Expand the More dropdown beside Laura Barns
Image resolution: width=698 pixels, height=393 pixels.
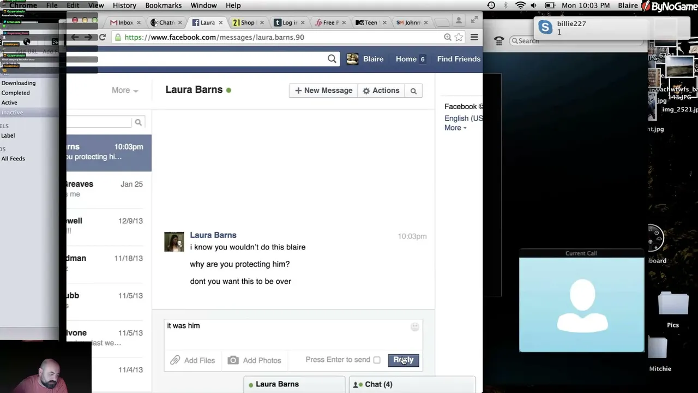coord(125,91)
